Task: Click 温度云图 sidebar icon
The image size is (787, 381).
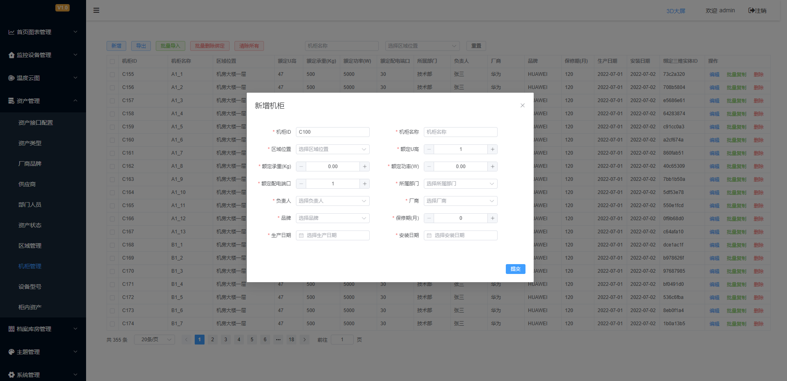Action: pyautogui.click(x=11, y=78)
